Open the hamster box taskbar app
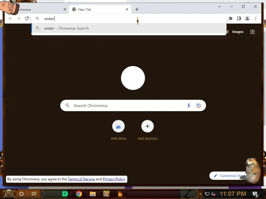 point(106,194)
